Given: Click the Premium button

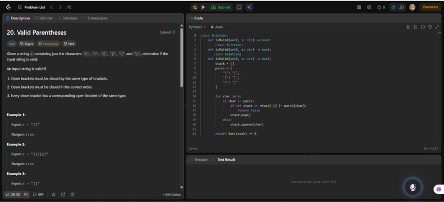Looking at the screenshot, I should [430, 7].
